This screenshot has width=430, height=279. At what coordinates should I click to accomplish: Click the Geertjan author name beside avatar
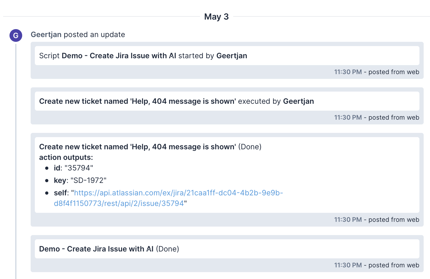point(46,35)
